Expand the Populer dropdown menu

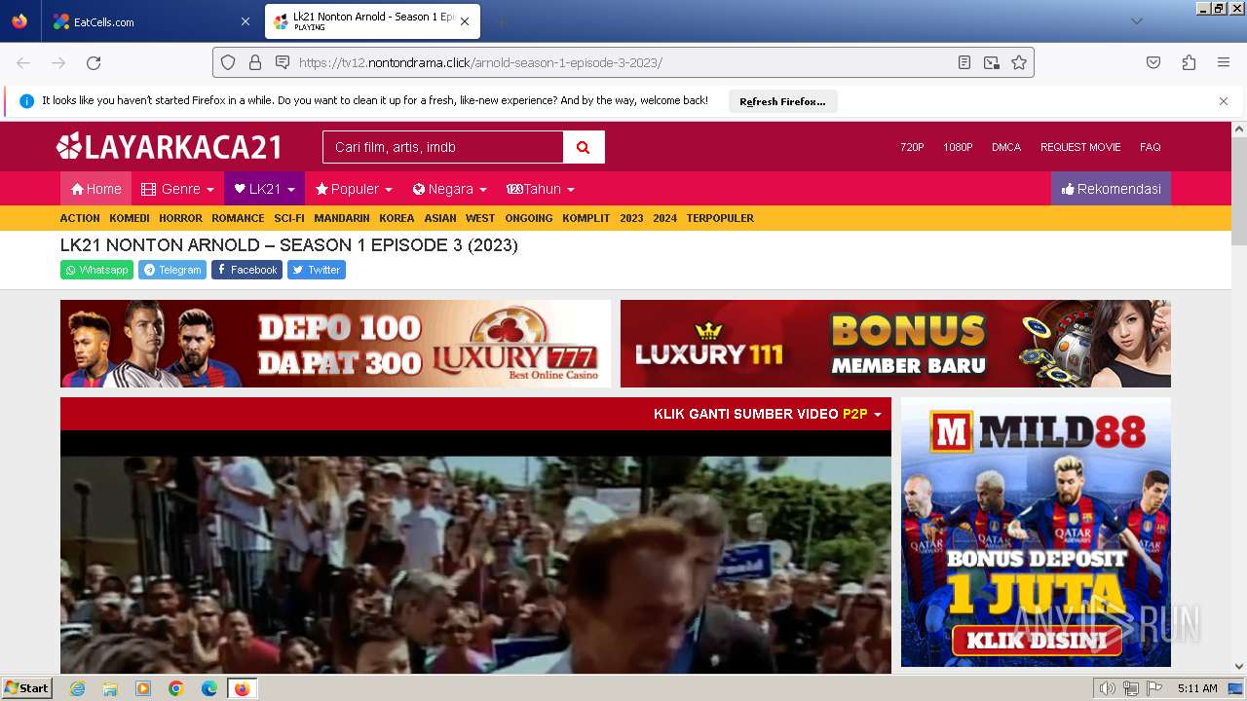click(x=354, y=189)
